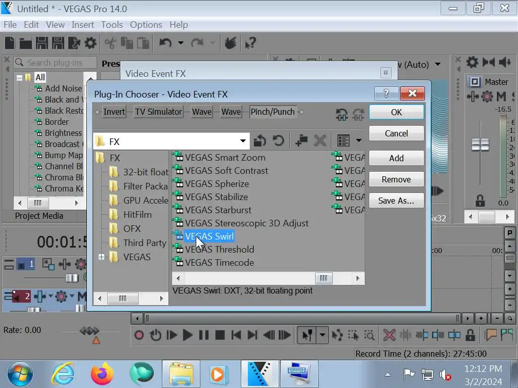Select Add Noise in plug-in list
518x388 pixels.
point(63,88)
